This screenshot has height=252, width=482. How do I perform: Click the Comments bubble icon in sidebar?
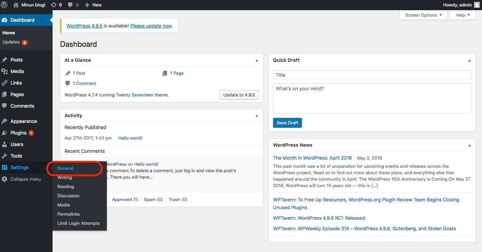[x=4, y=106]
